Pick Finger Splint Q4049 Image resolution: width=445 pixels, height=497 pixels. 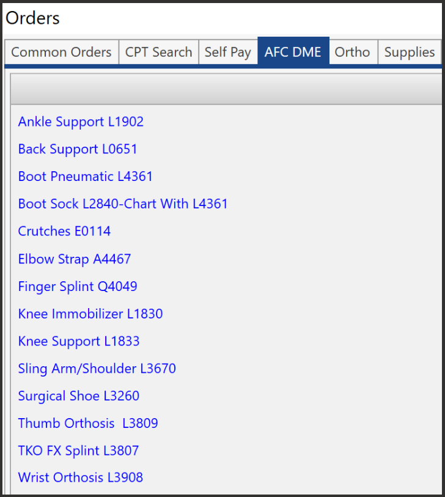pyautogui.click(x=78, y=287)
